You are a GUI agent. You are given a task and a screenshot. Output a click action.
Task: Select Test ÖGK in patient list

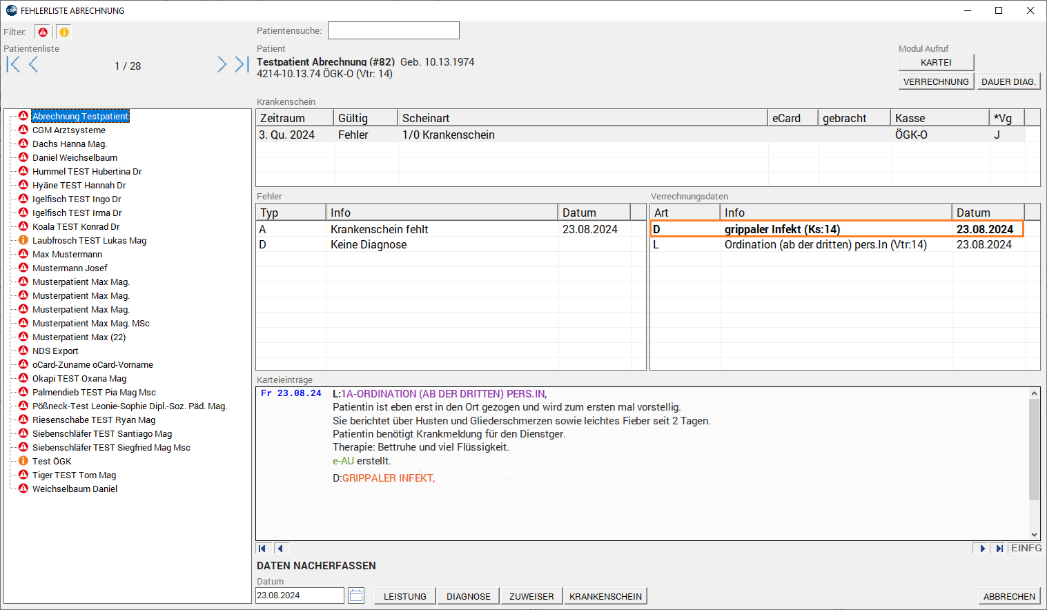[52, 462]
